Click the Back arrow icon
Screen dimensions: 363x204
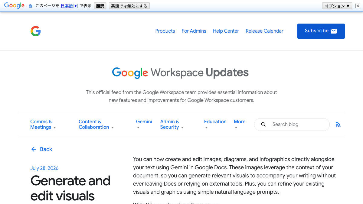point(34,149)
